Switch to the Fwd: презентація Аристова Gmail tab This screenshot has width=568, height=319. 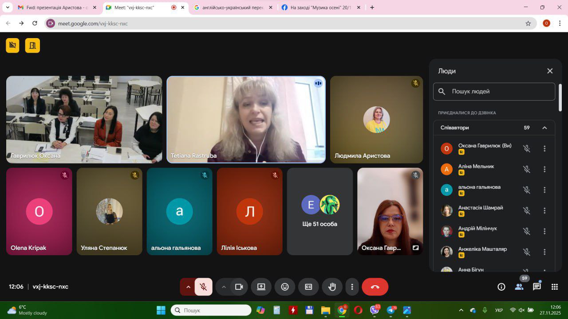click(x=52, y=8)
